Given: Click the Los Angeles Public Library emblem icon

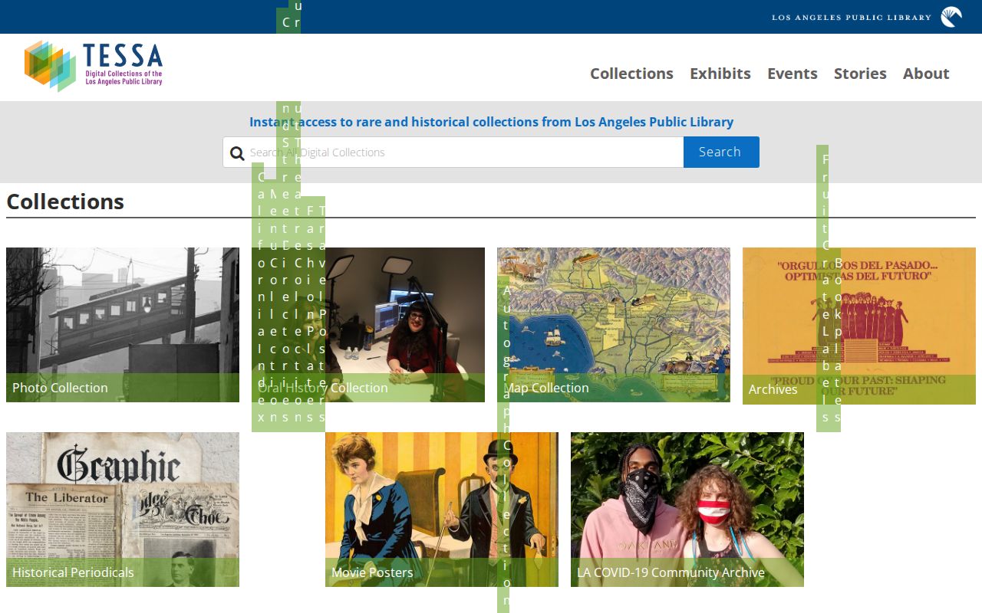Looking at the screenshot, I should pyautogui.click(x=951, y=17).
